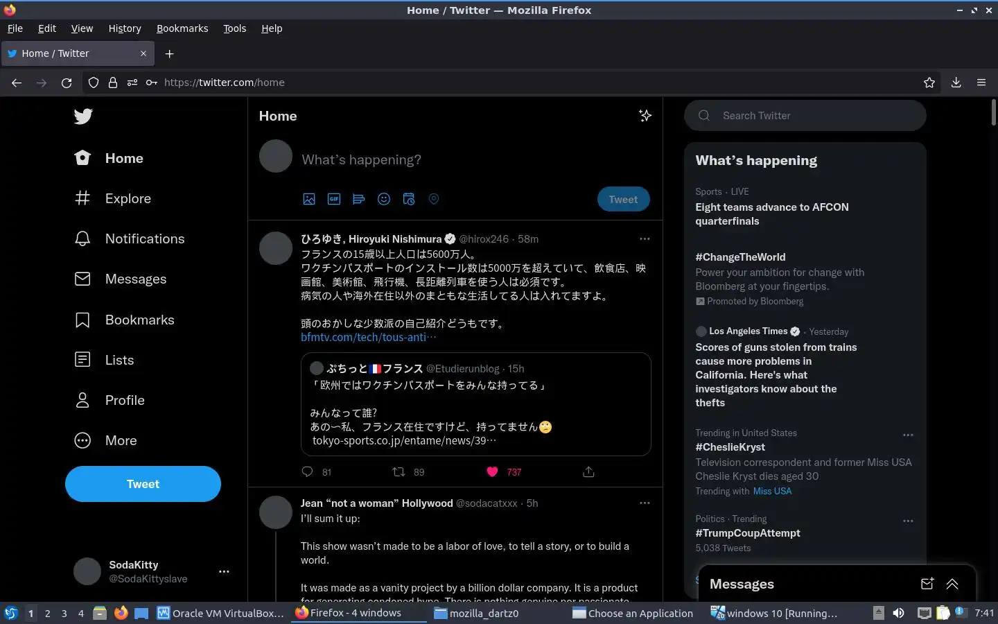Open more options on Jean Hollywood tweet
This screenshot has height=624, width=998.
pos(645,503)
